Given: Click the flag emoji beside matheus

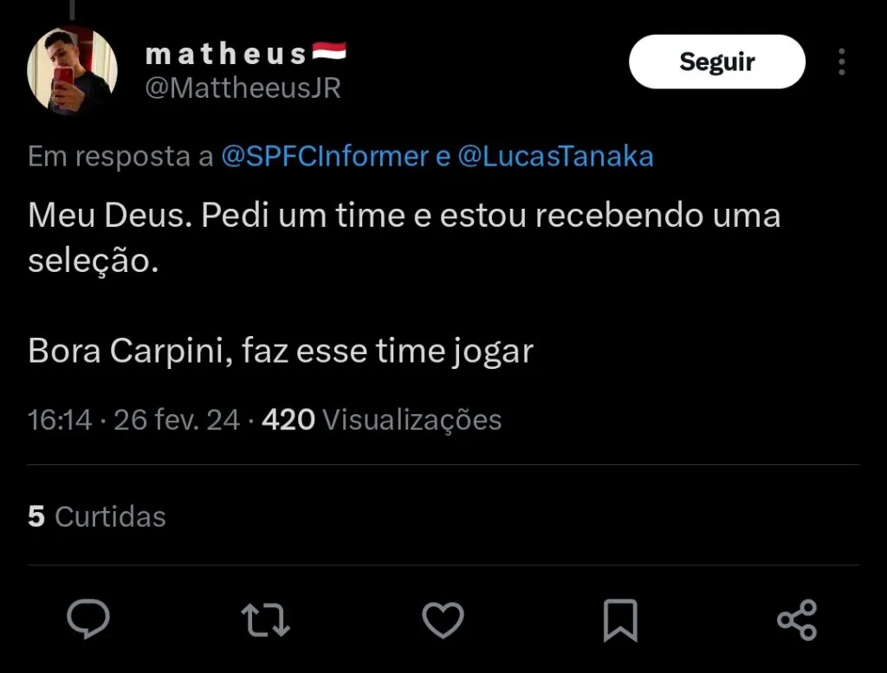Looking at the screenshot, I should (328, 53).
